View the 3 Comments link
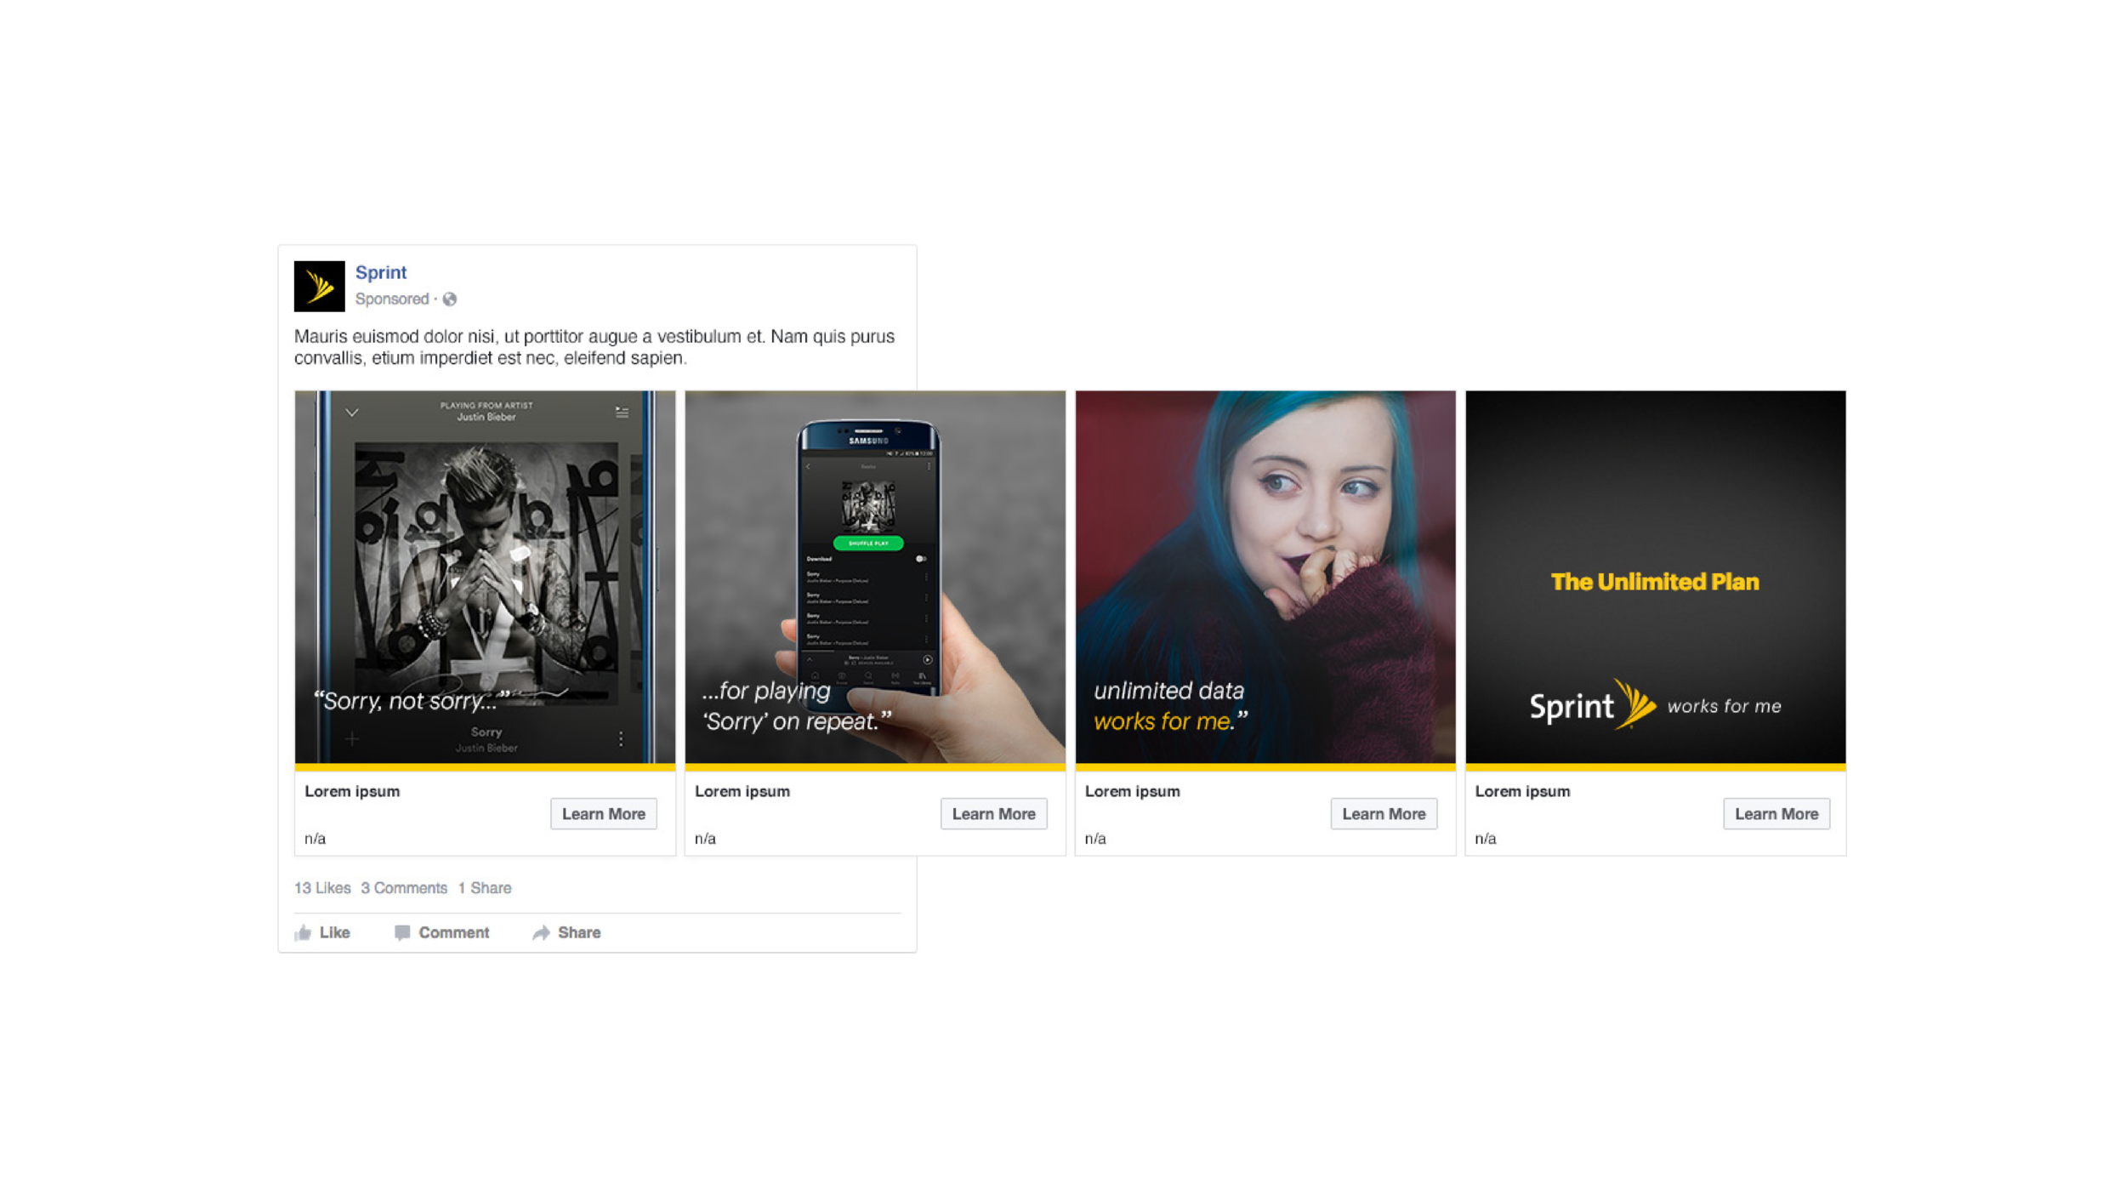This screenshot has width=2126, height=1196. click(x=404, y=888)
